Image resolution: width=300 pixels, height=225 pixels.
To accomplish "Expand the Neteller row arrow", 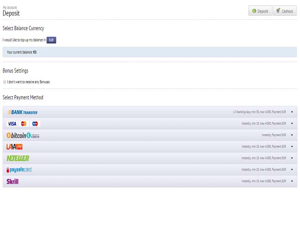I will click(292, 158).
